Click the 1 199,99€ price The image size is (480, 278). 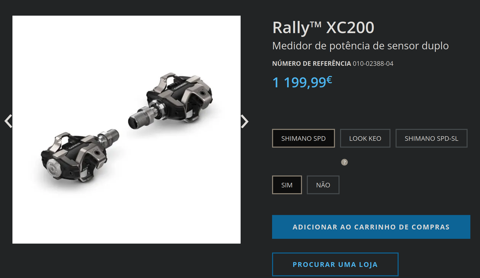[302, 82]
